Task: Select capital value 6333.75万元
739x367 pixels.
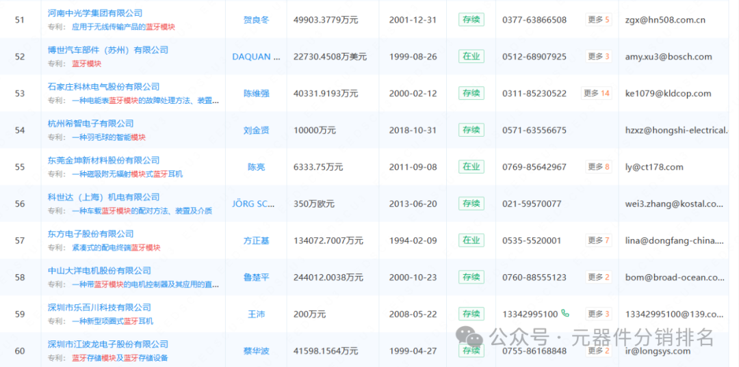Action: [x=318, y=167]
